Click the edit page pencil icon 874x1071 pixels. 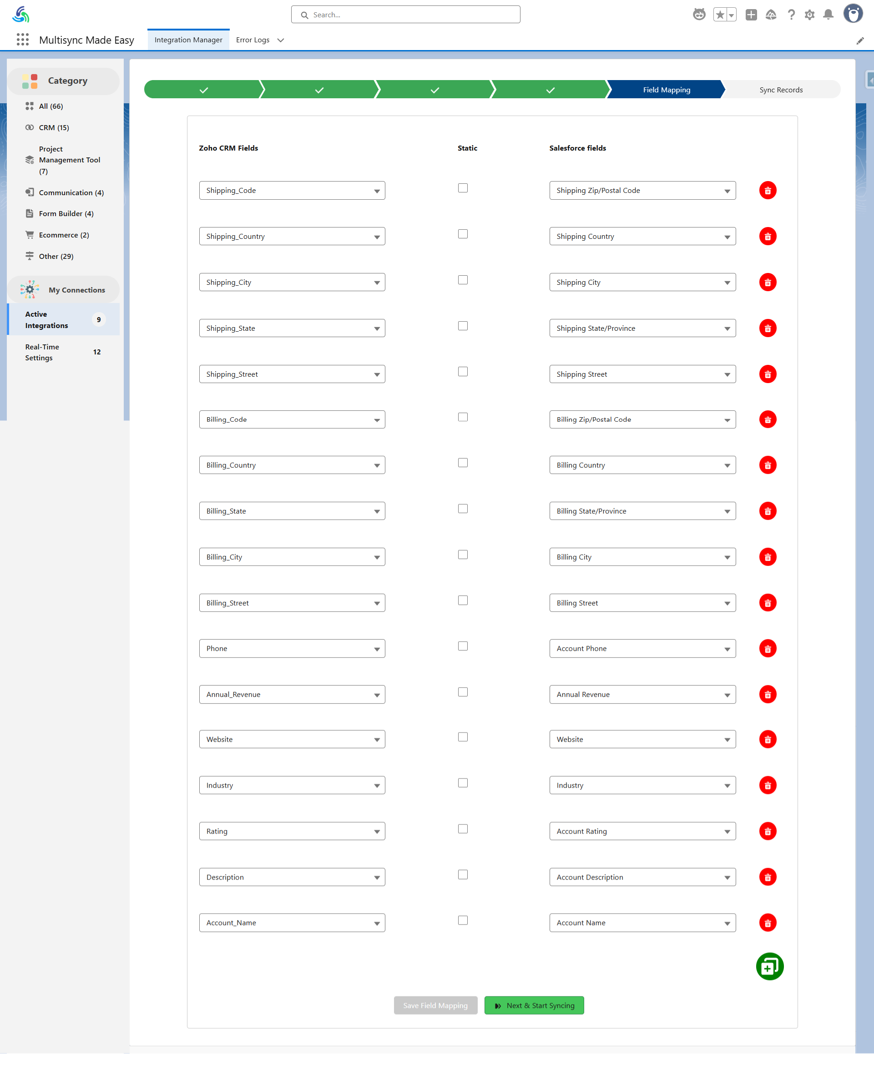(x=860, y=41)
